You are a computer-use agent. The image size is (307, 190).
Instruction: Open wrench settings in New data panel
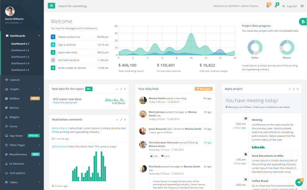[121, 89]
